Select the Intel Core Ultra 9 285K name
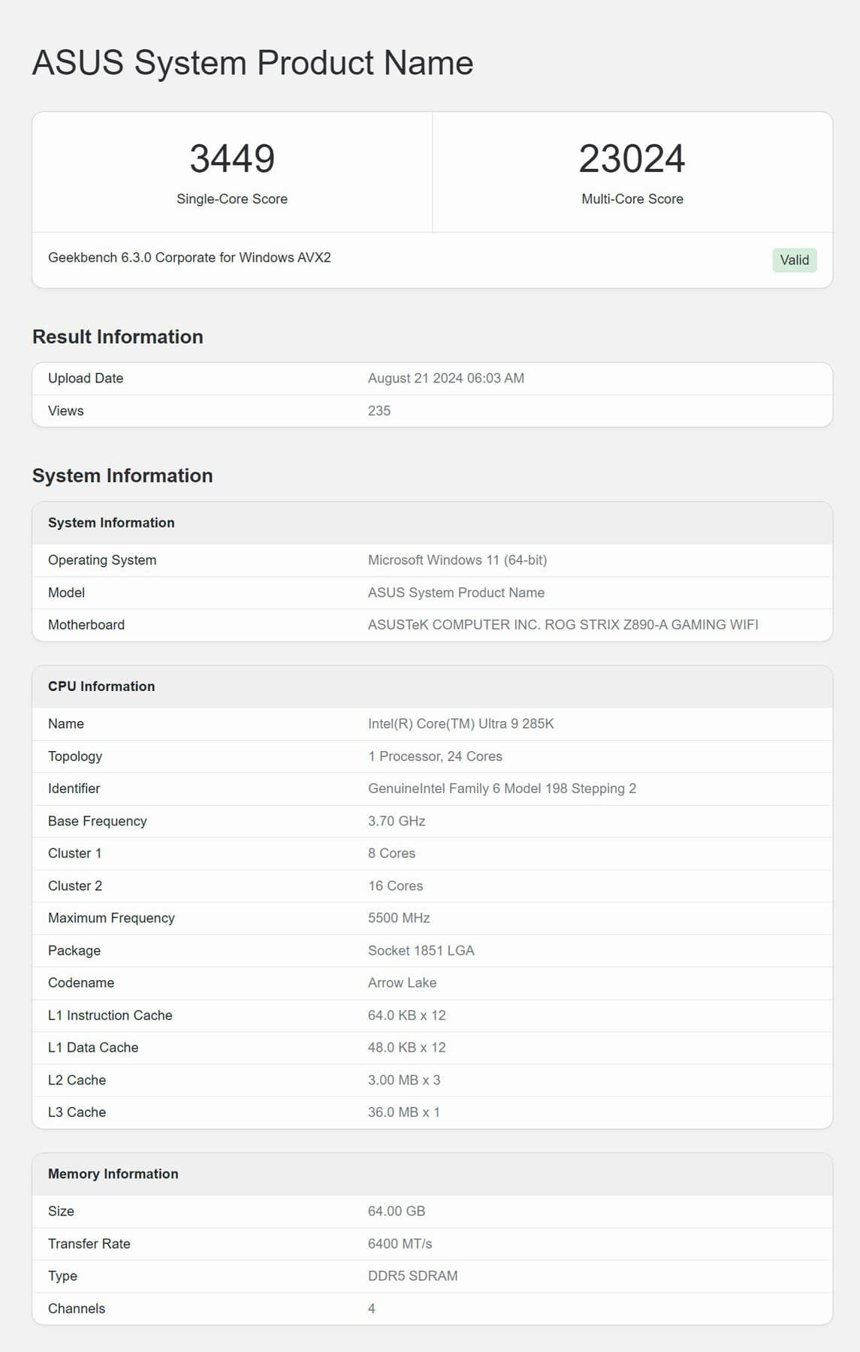860x1352 pixels. pyautogui.click(x=460, y=724)
